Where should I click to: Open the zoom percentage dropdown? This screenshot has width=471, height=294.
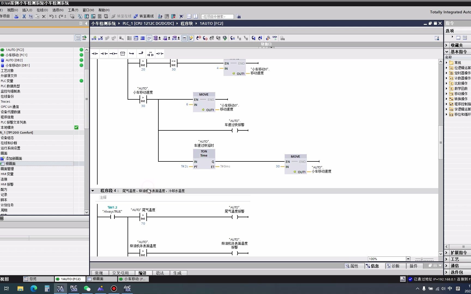pos(408,259)
